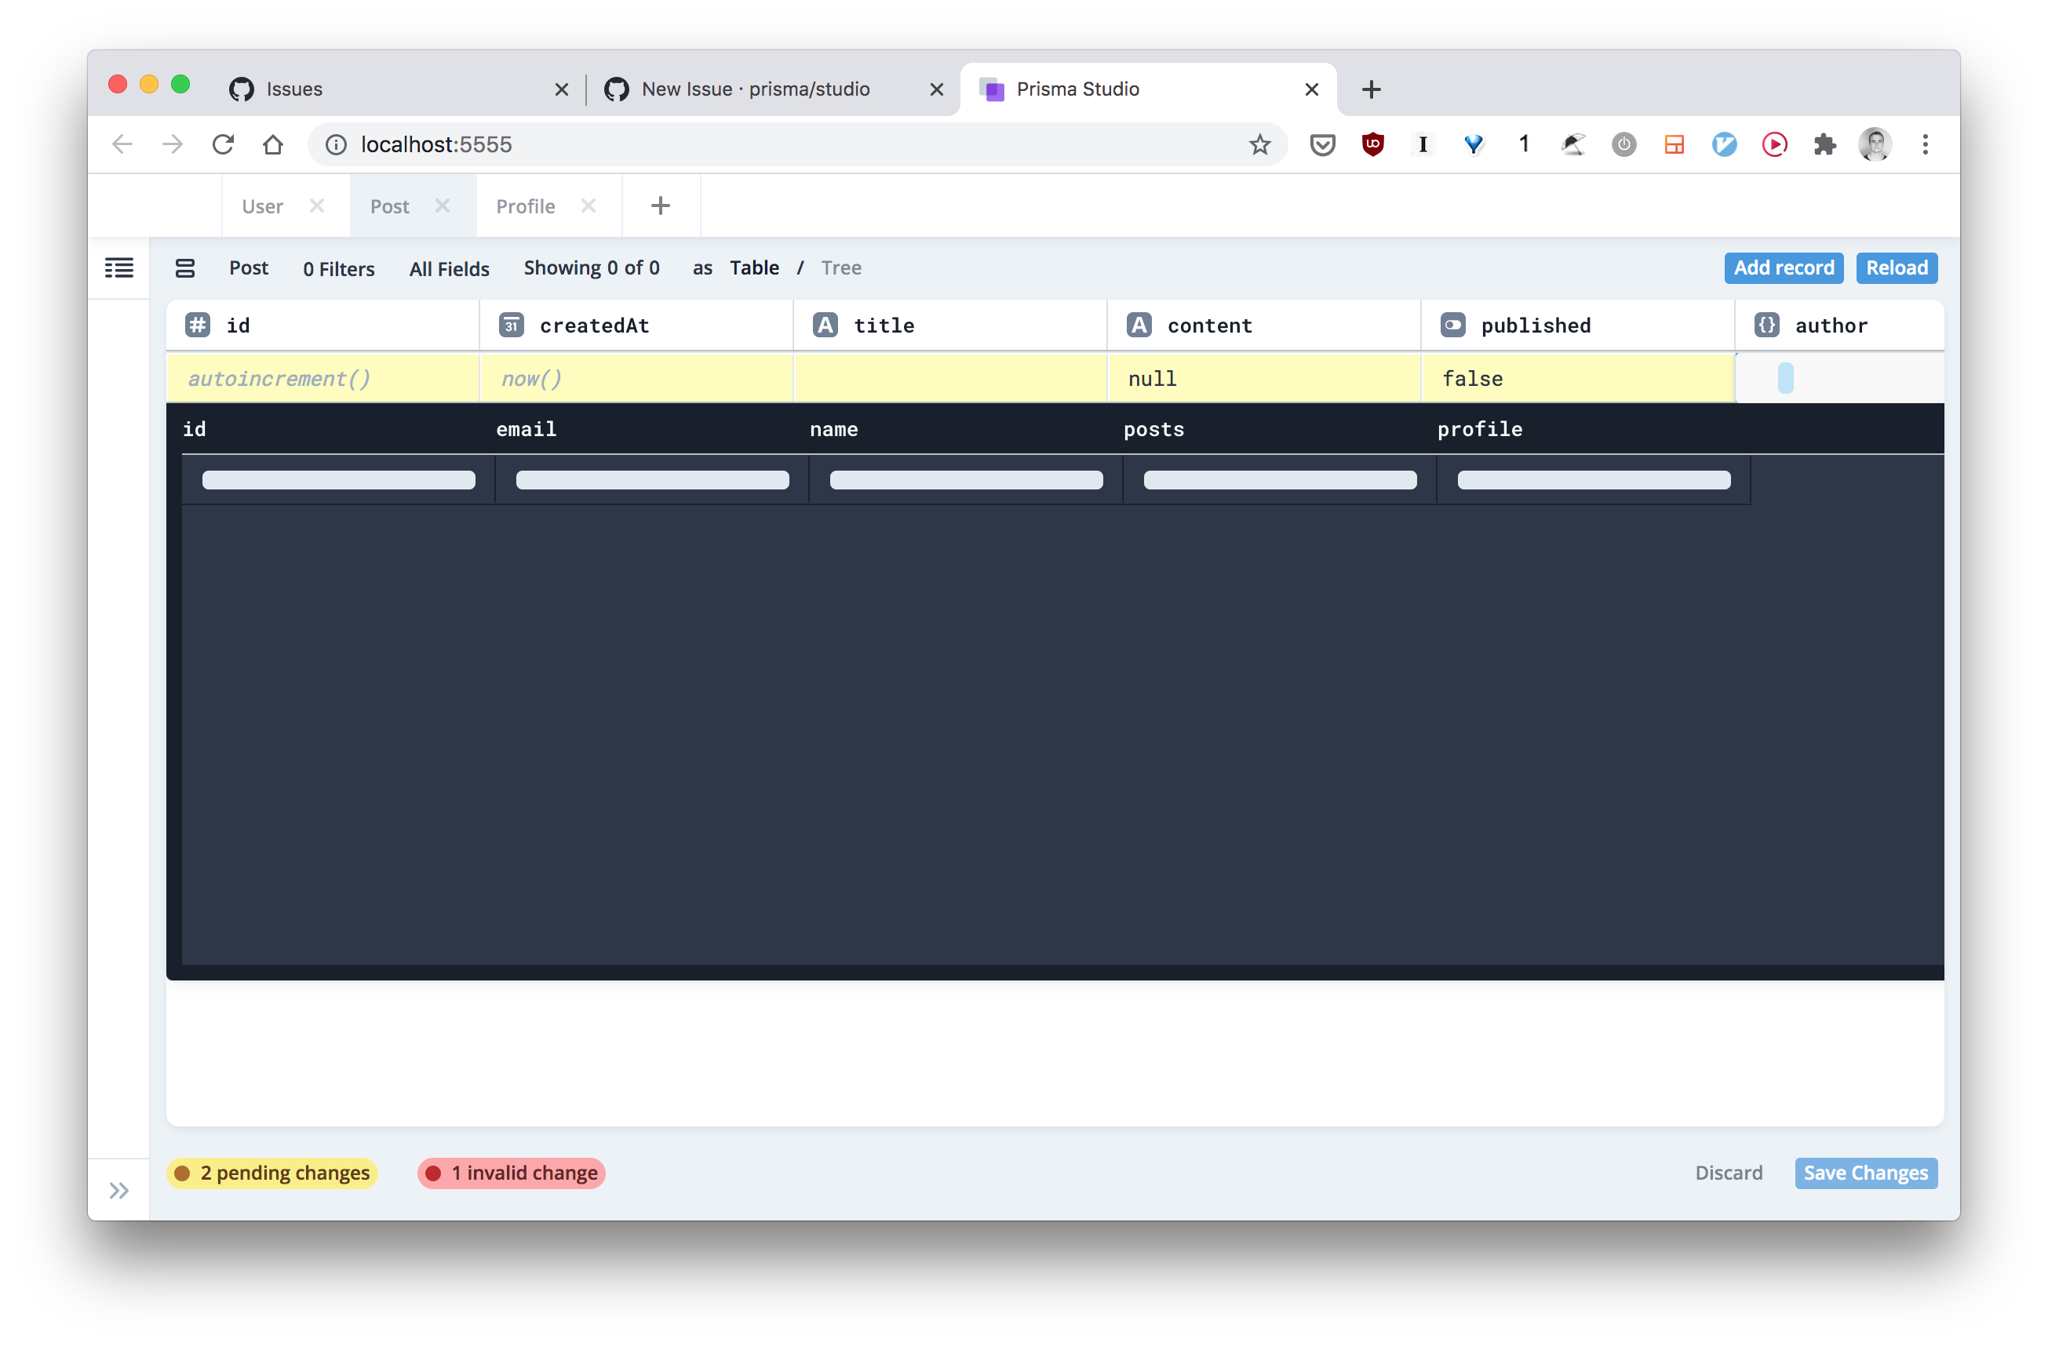
Task: Click the Add record button
Action: point(1784,267)
